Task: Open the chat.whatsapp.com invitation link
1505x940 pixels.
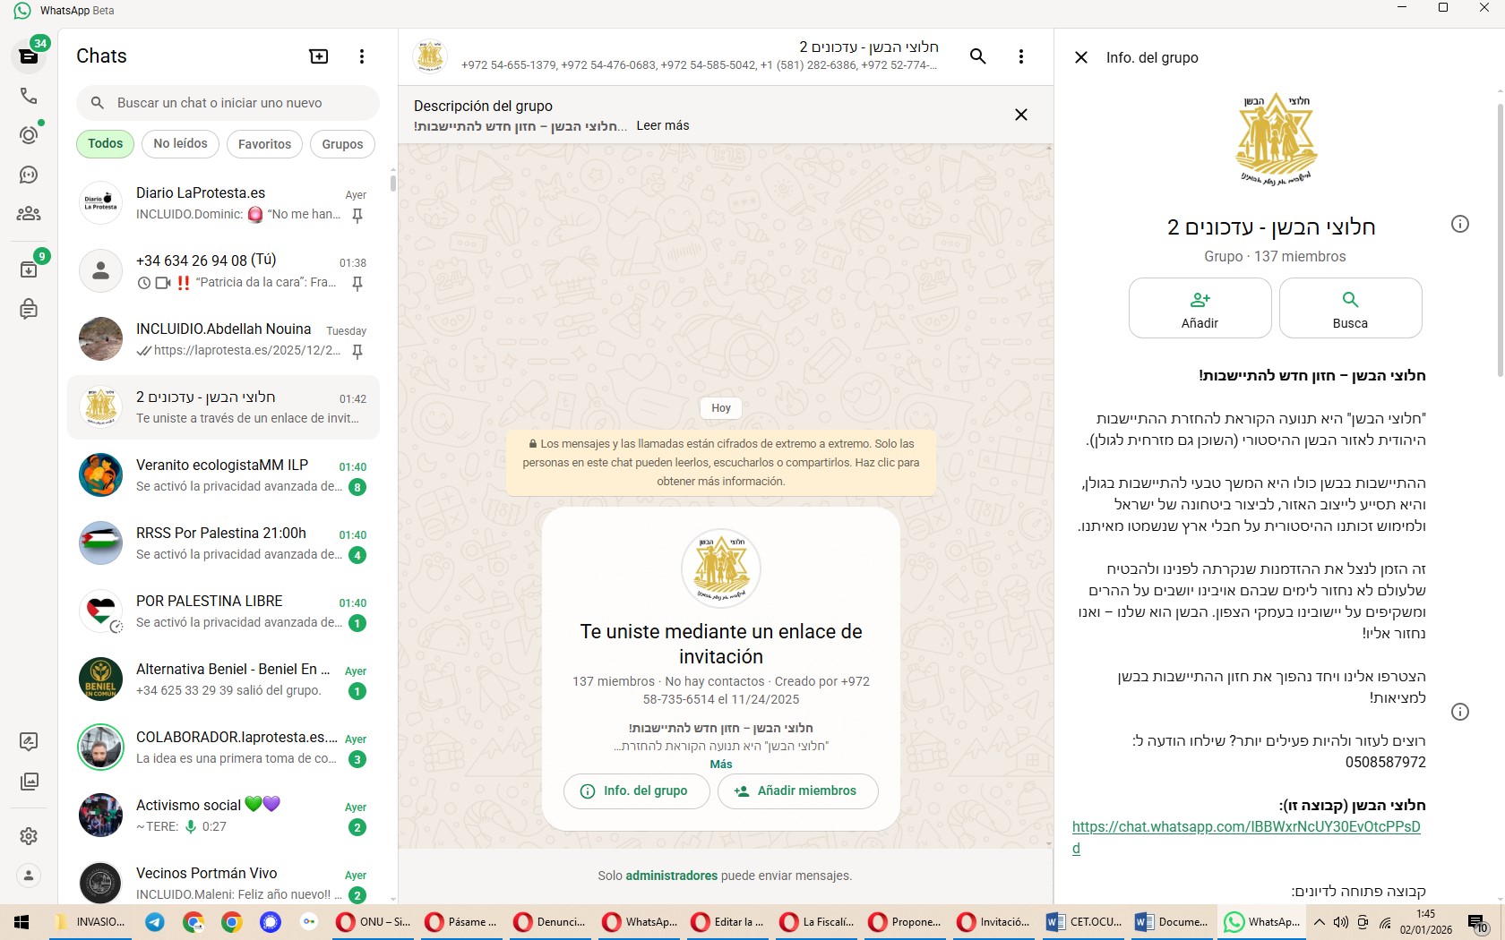Action: [x=1246, y=827]
